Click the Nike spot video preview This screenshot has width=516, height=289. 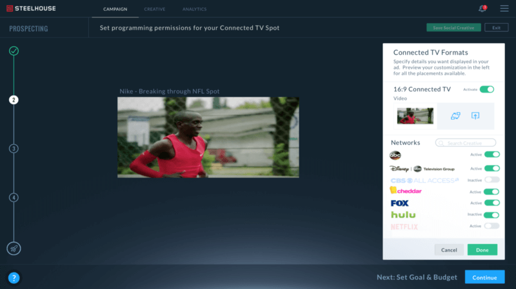point(208,137)
